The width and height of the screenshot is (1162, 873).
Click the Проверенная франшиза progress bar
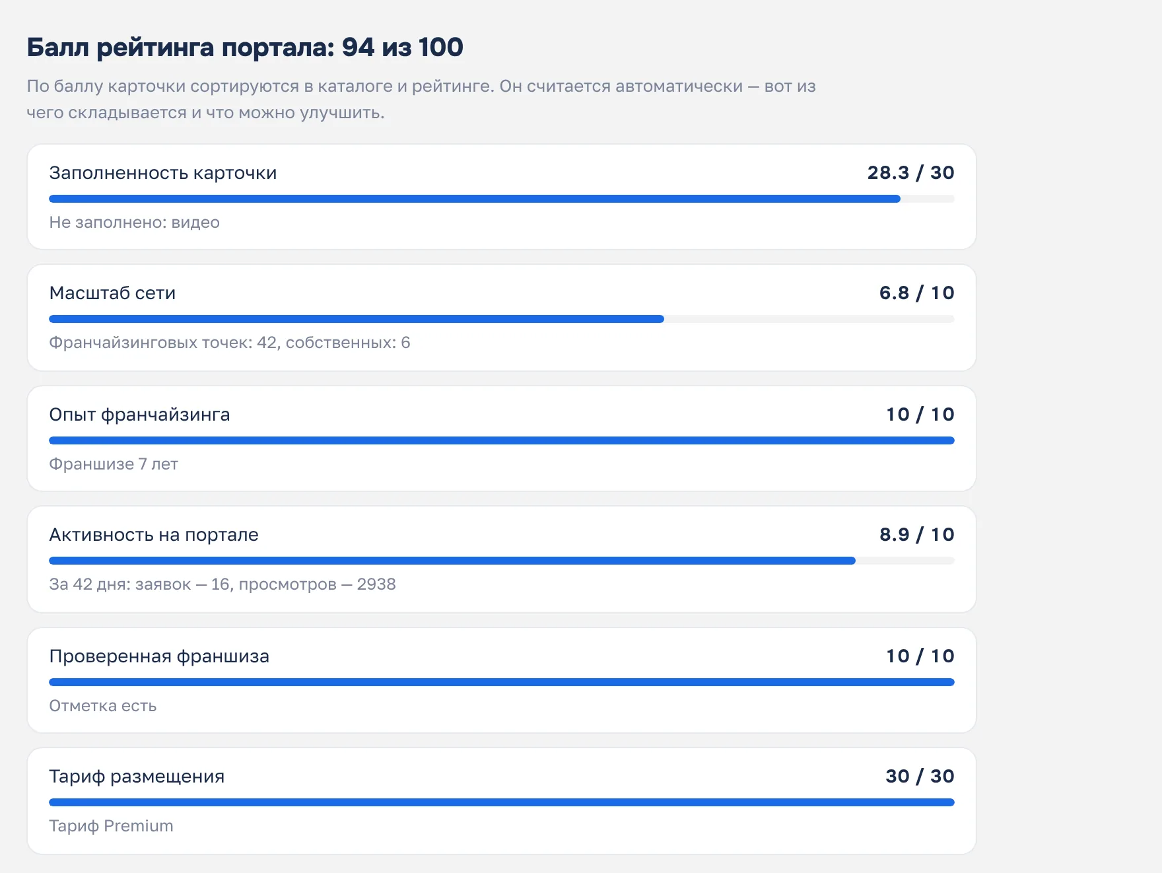click(x=502, y=682)
